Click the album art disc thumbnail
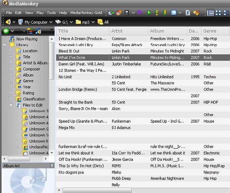Screen dimensions: 230x193 click(x=28, y=181)
